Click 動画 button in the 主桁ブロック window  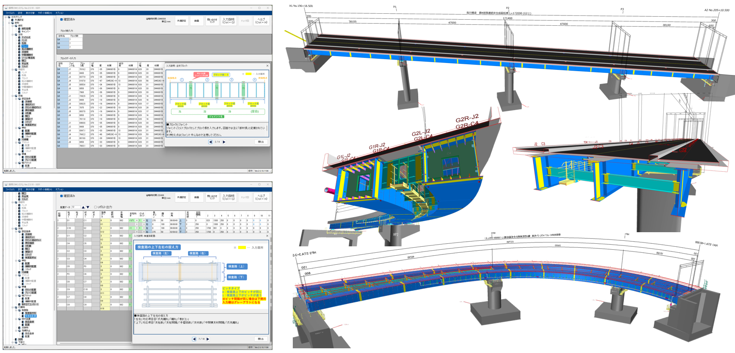pos(197,21)
